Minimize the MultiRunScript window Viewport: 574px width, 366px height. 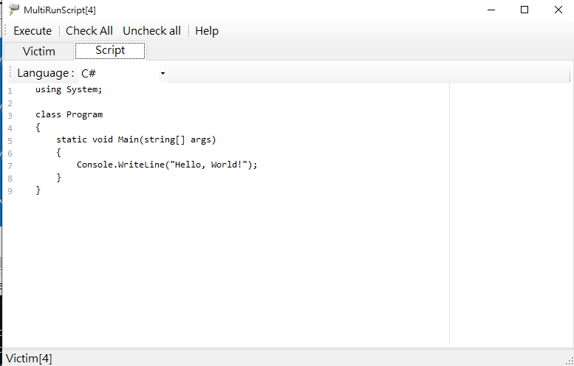491,10
